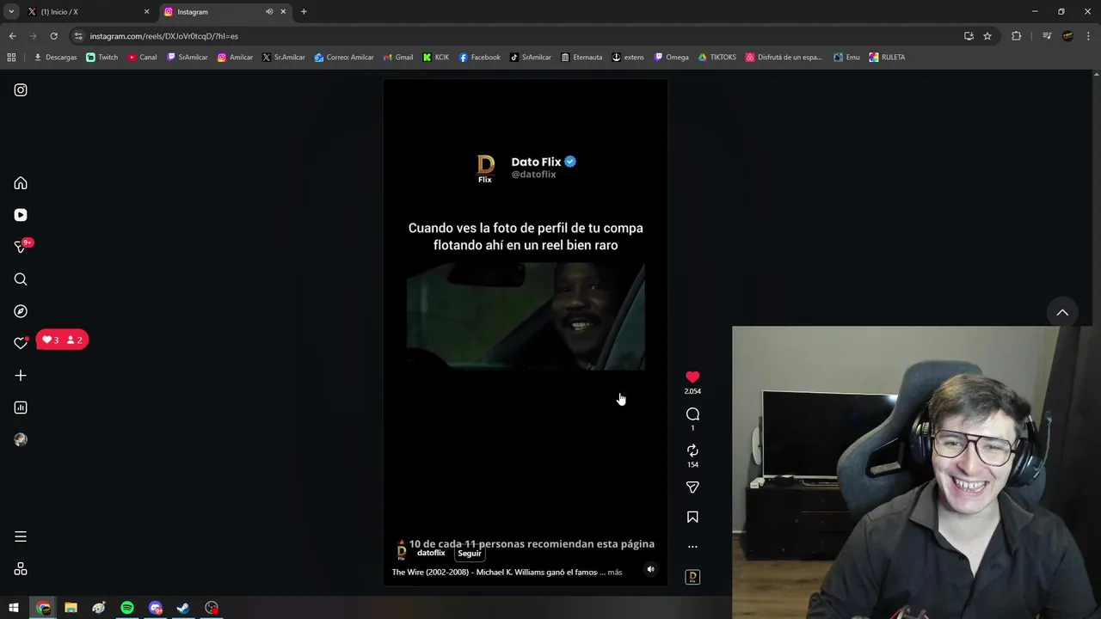
Task: Open Instagram search in sidebar
Action: click(x=21, y=279)
